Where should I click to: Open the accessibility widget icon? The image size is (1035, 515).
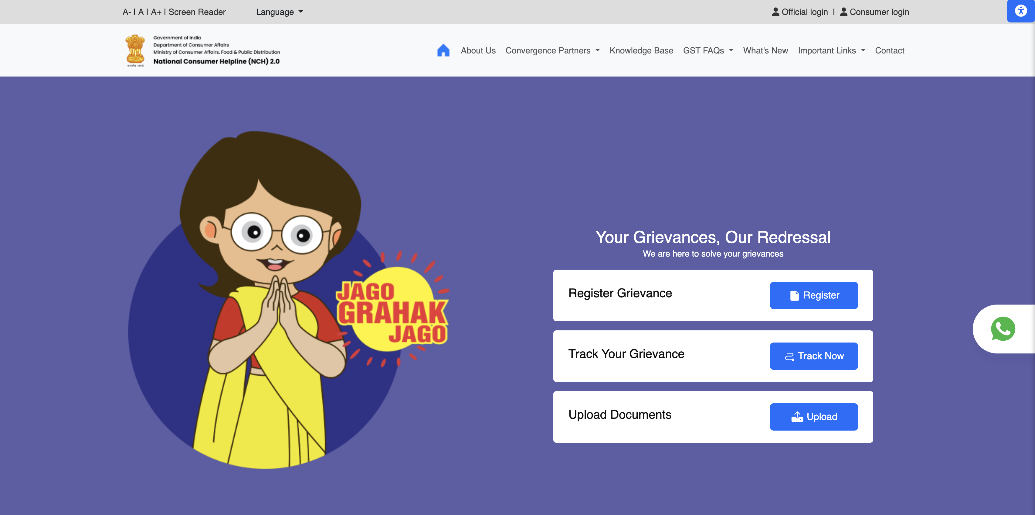1020,11
